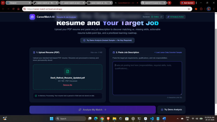The image size is (217, 122).
Task: Open Microsoft Word from taskbar
Action: 164,119
